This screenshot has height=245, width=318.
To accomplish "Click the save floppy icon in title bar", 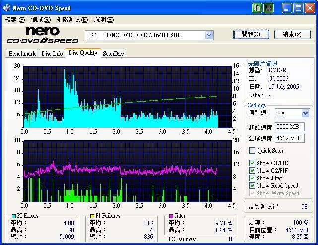I will point(269,8).
